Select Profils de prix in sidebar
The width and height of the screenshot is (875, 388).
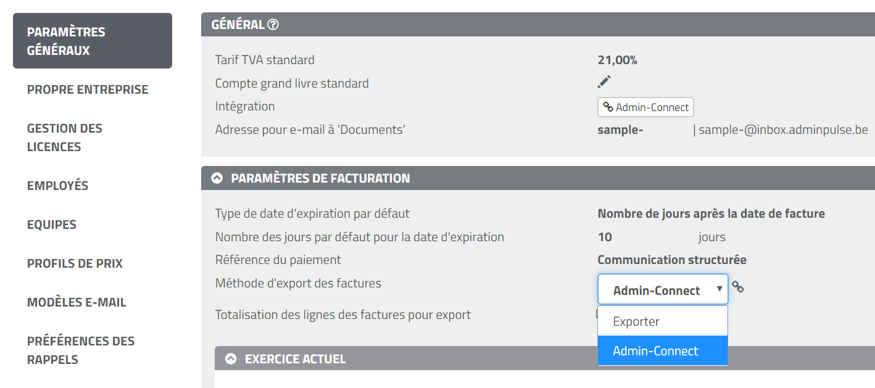(x=75, y=263)
